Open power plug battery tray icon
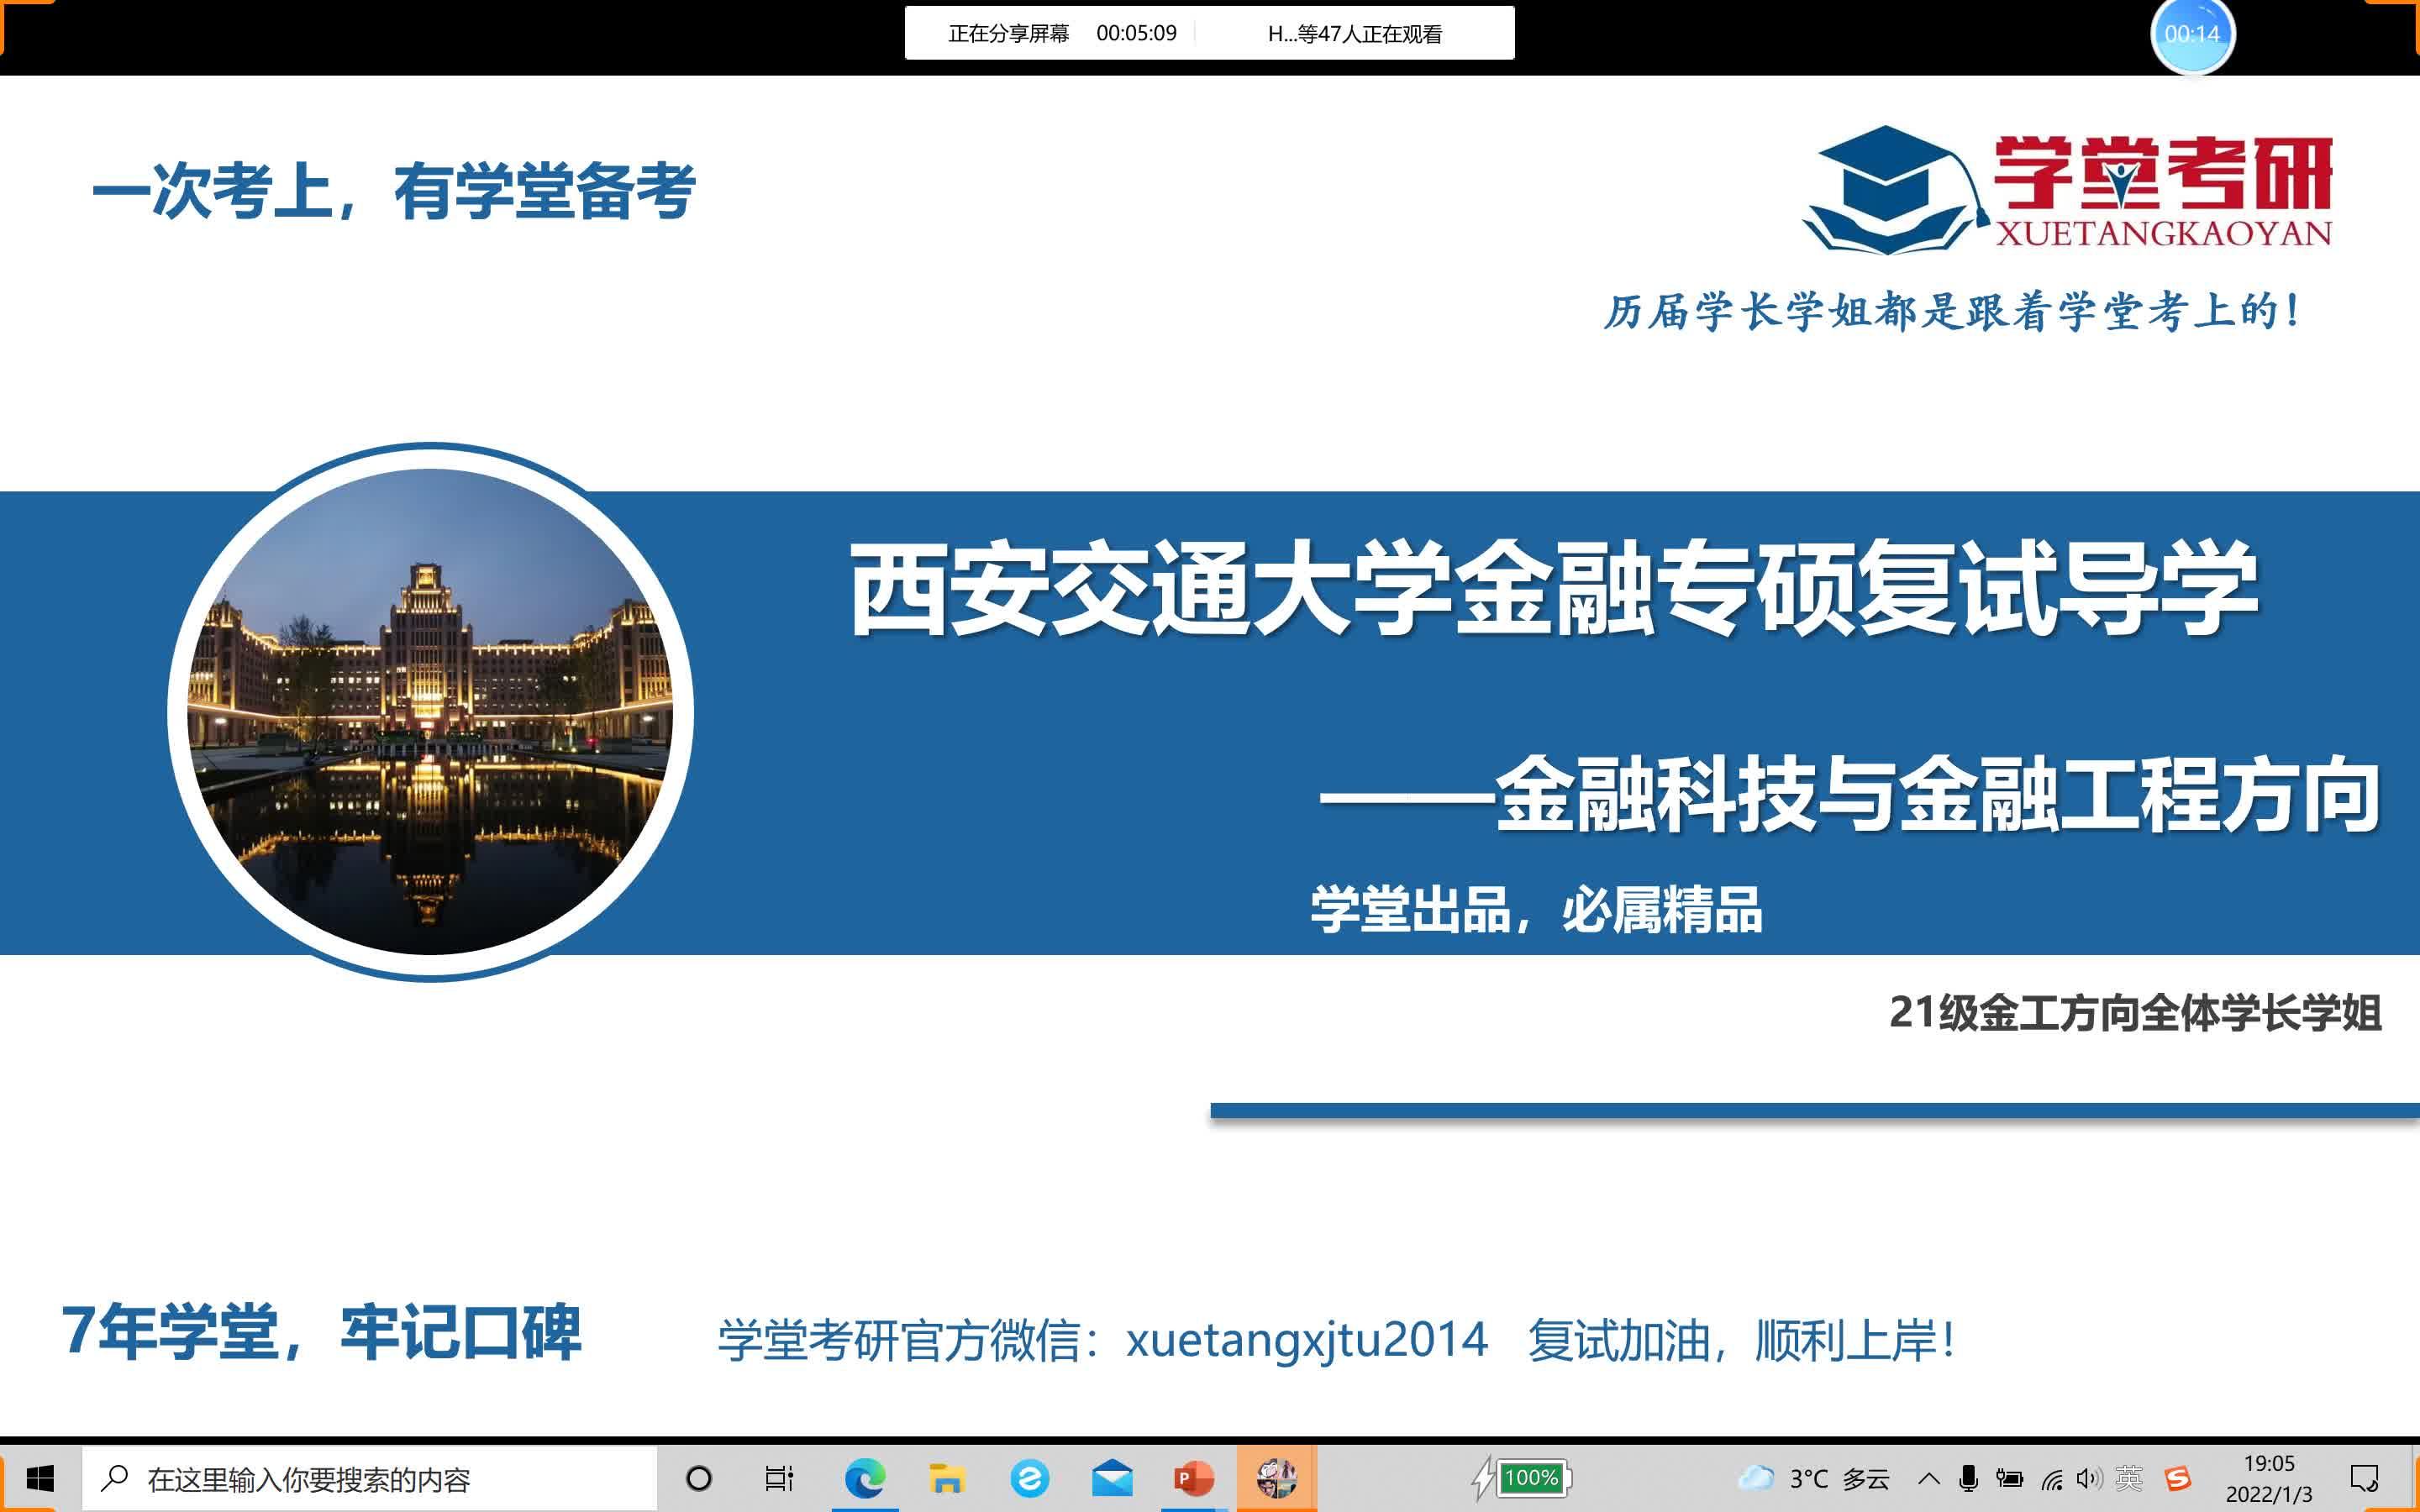 [2009, 1478]
